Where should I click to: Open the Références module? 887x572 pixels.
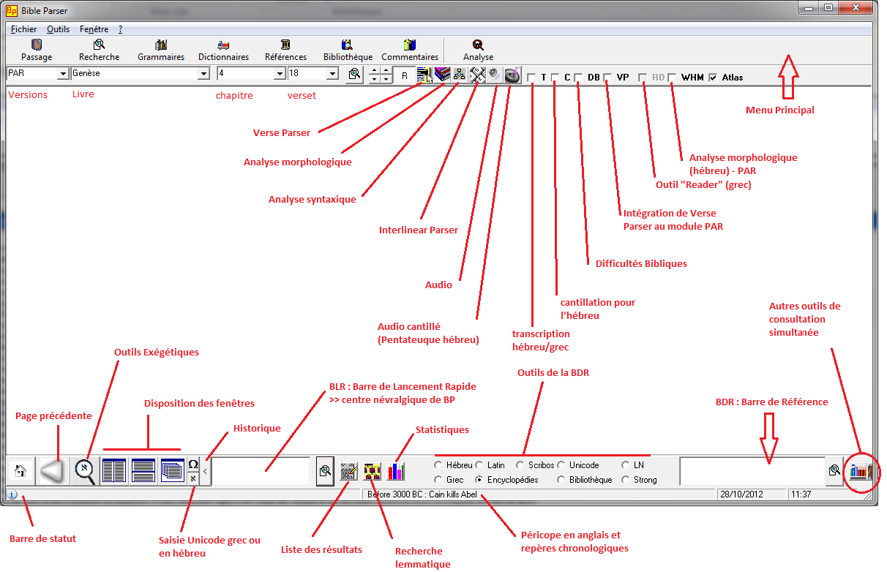click(x=285, y=50)
